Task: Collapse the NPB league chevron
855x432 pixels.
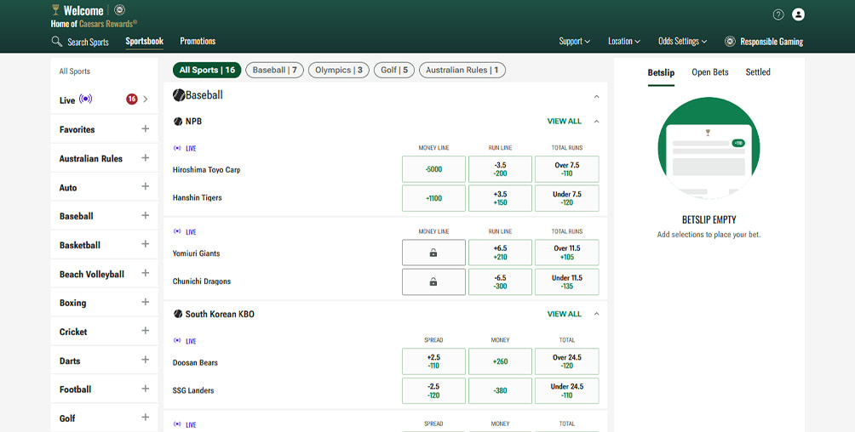Action: click(596, 122)
